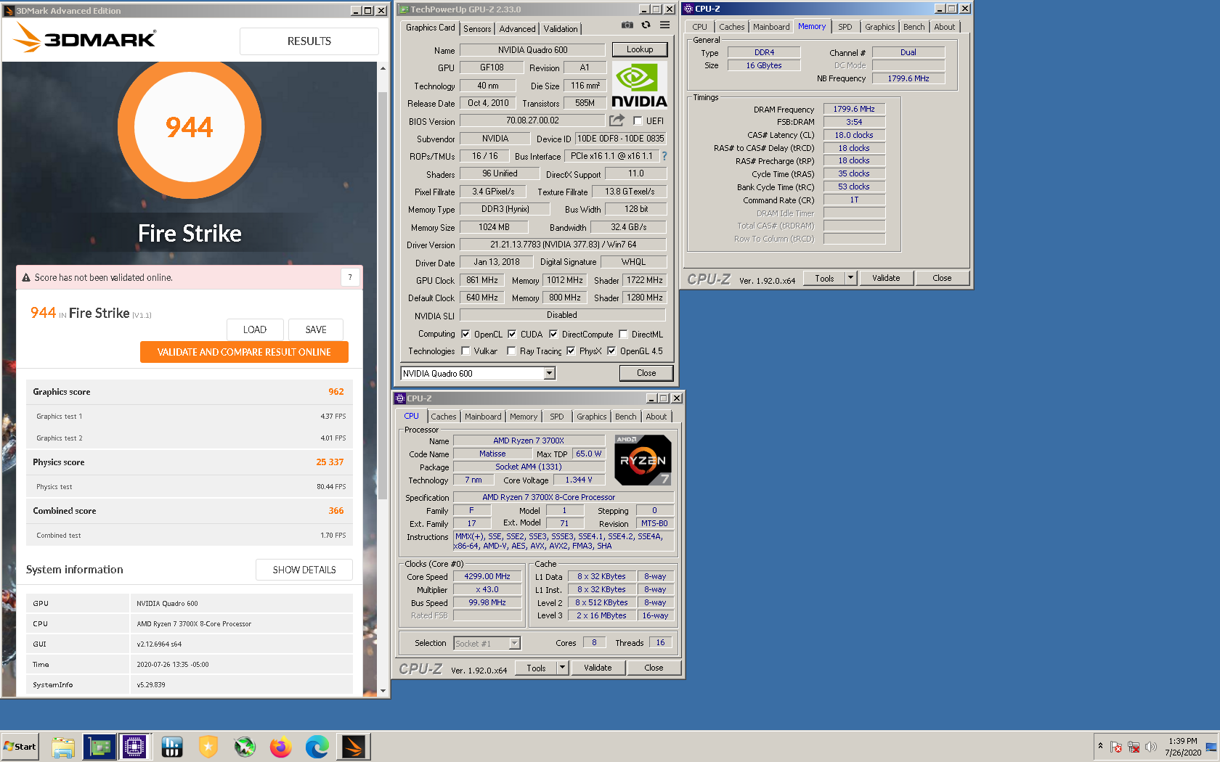Click Validate in the Memory CPU-Z window
Image resolution: width=1220 pixels, height=762 pixels.
coord(886,278)
